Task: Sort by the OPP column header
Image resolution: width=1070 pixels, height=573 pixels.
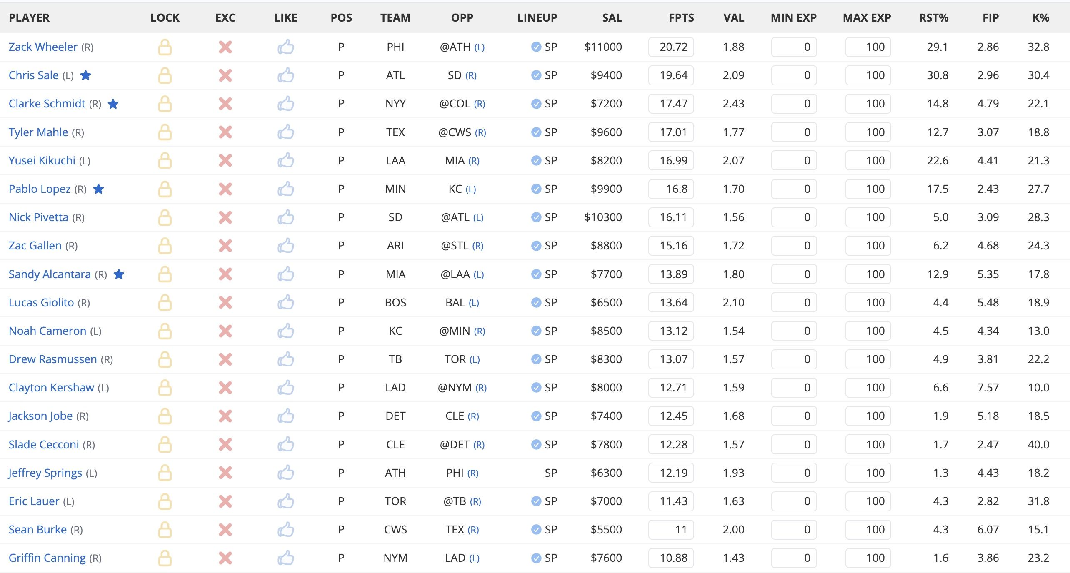Action: pos(462,18)
